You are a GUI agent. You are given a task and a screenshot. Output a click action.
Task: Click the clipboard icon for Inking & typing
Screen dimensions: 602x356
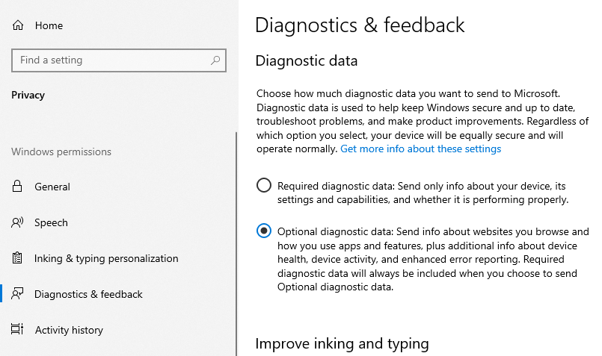(x=17, y=258)
